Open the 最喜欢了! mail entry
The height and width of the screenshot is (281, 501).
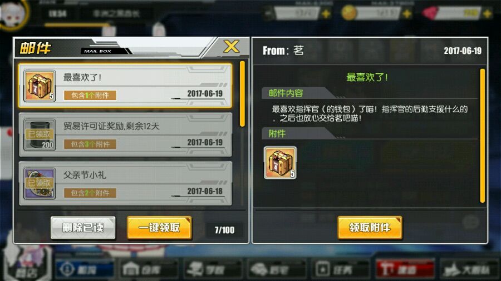[125, 86]
